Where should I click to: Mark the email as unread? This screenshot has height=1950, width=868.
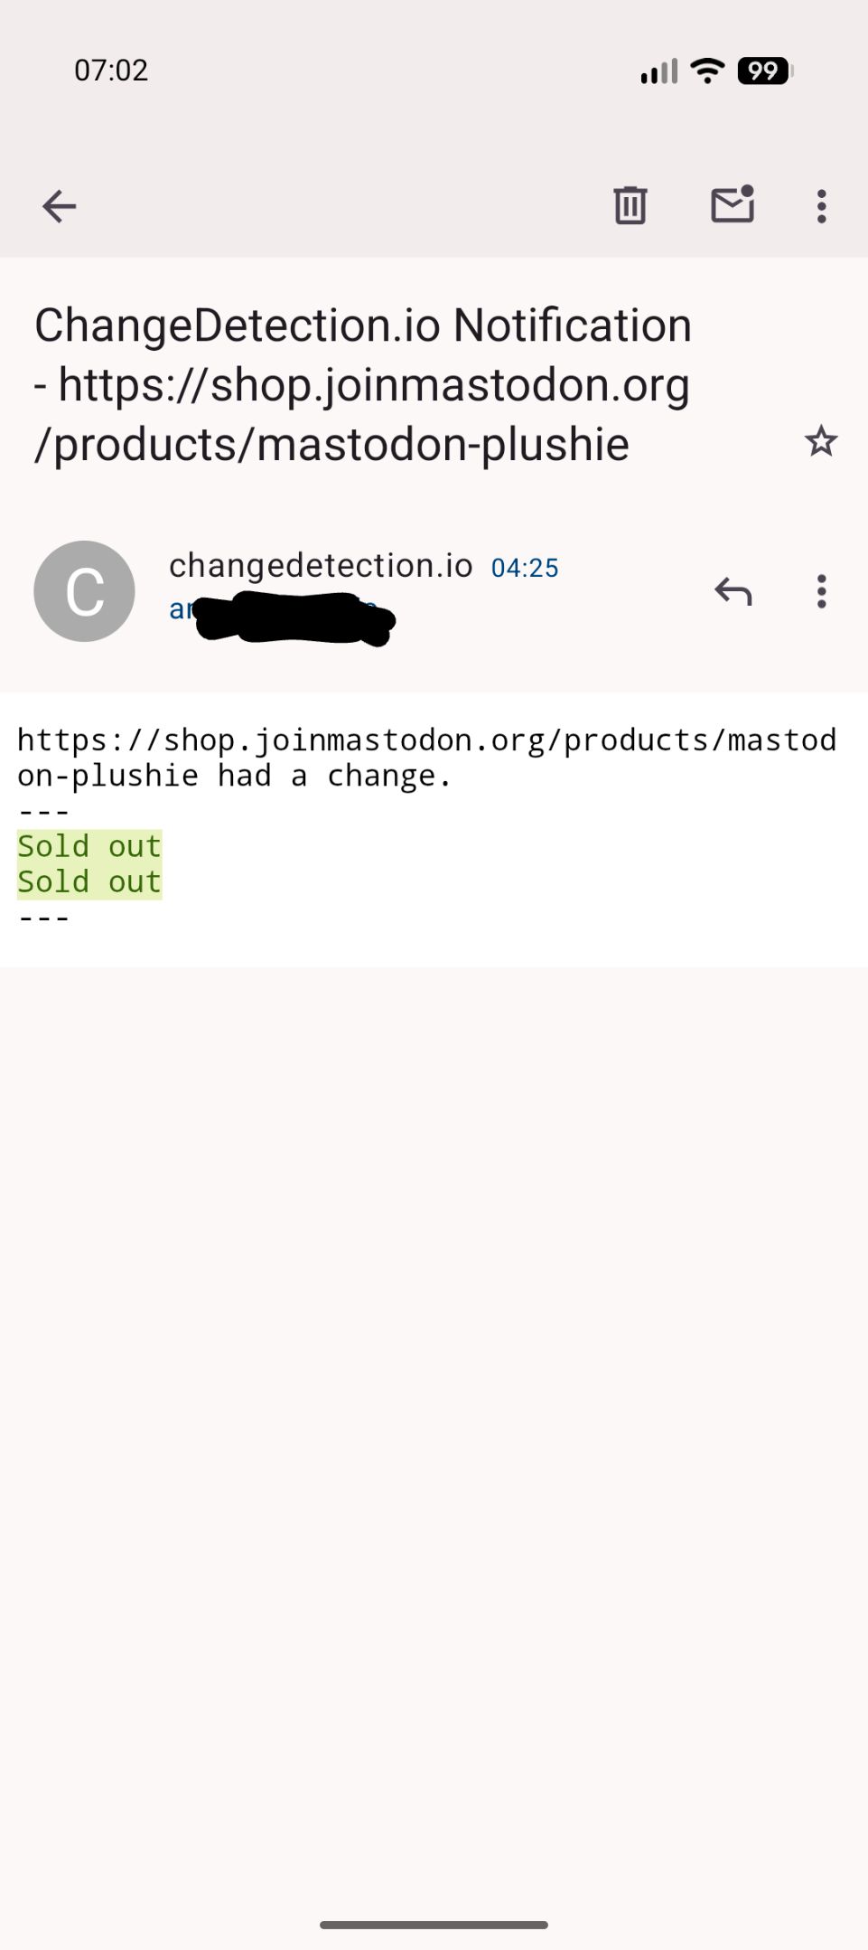coord(732,204)
